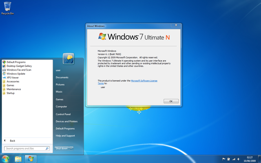Click the taskbar clock showing 02:27
261x163 pixels.
point(250,159)
